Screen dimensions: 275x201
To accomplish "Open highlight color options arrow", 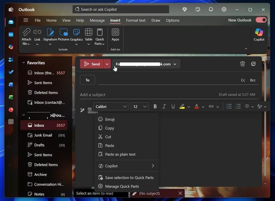I will 189,107.
